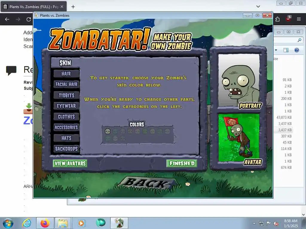Image resolution: width=306 pixels, height=229 pixels.
Task: Select the 43,873 KB file row
Action: [x=283, y=117]
